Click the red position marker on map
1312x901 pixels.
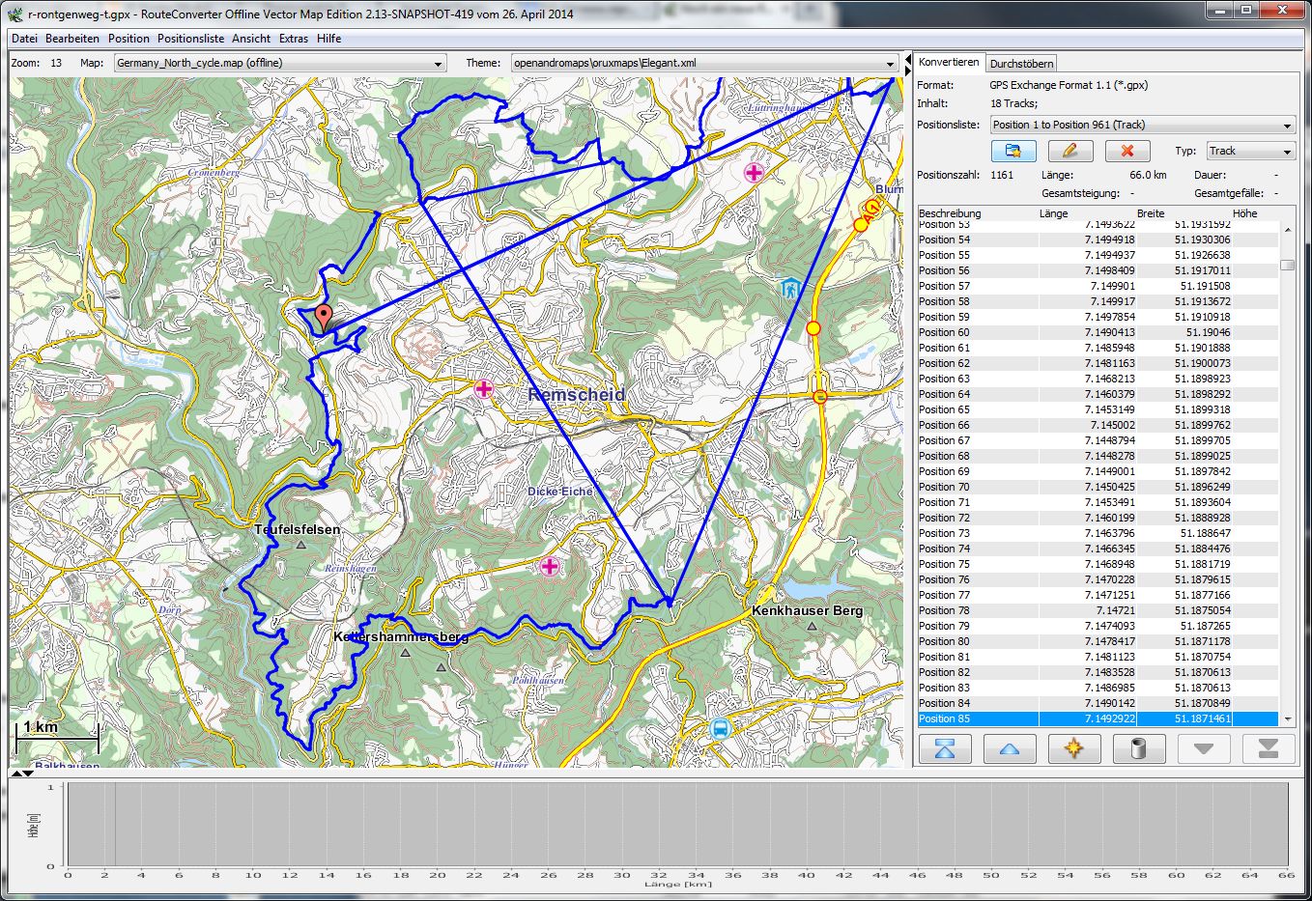click(325, 316)
